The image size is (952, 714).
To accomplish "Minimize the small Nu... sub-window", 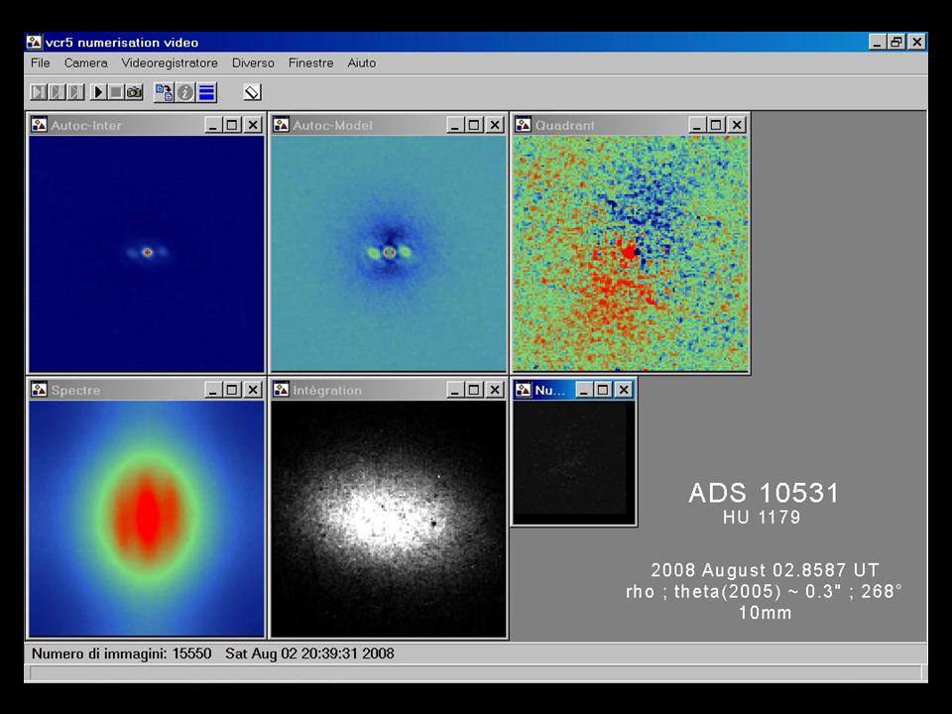I will (x=583, y=390).
